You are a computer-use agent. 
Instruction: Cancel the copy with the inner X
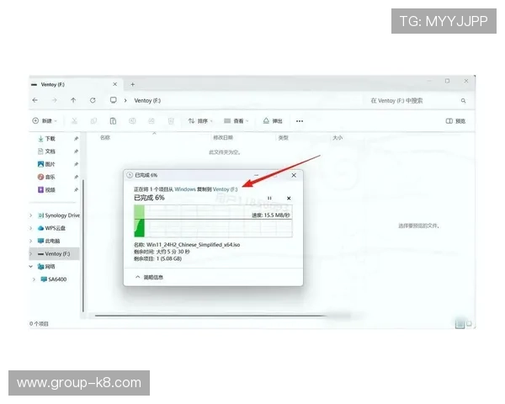coord(289,198)
